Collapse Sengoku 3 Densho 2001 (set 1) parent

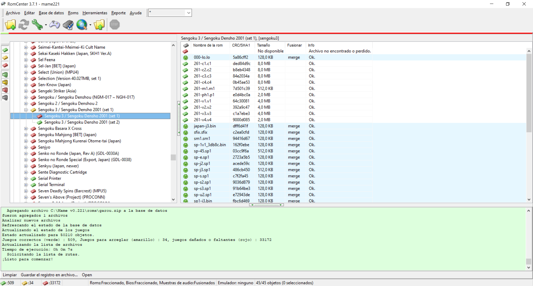pyautogui.click(x=26, y=110)
